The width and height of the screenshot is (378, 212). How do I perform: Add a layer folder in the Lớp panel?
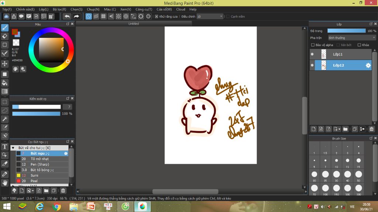345,129
